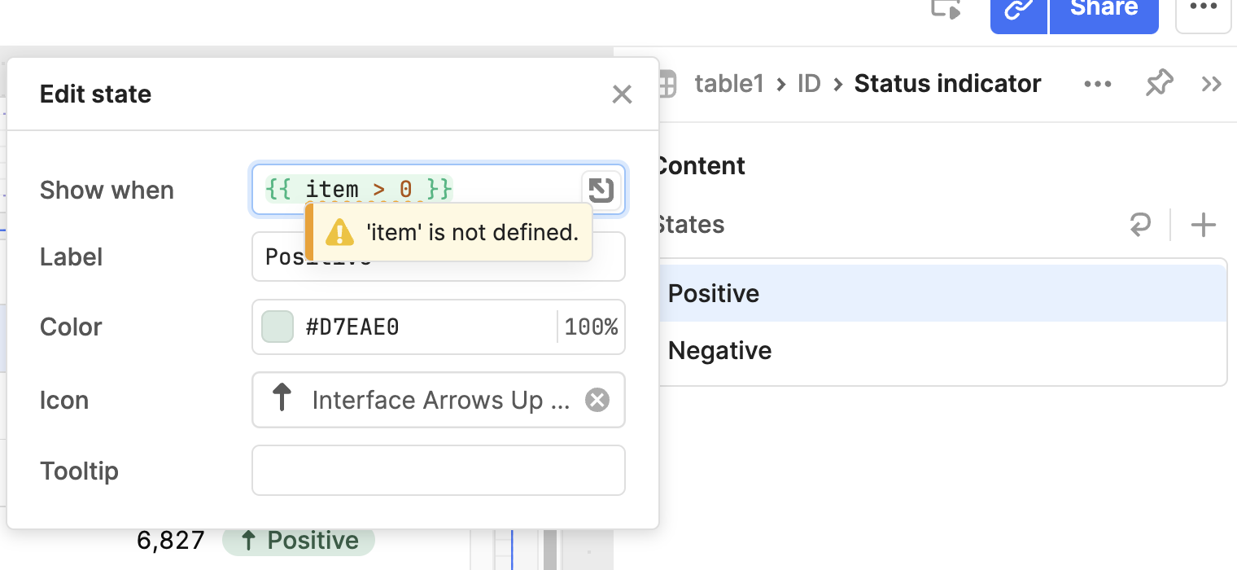Navigate to table1 in breadcrumb
Screen dimensions: 1237x570
coord(728,84)
